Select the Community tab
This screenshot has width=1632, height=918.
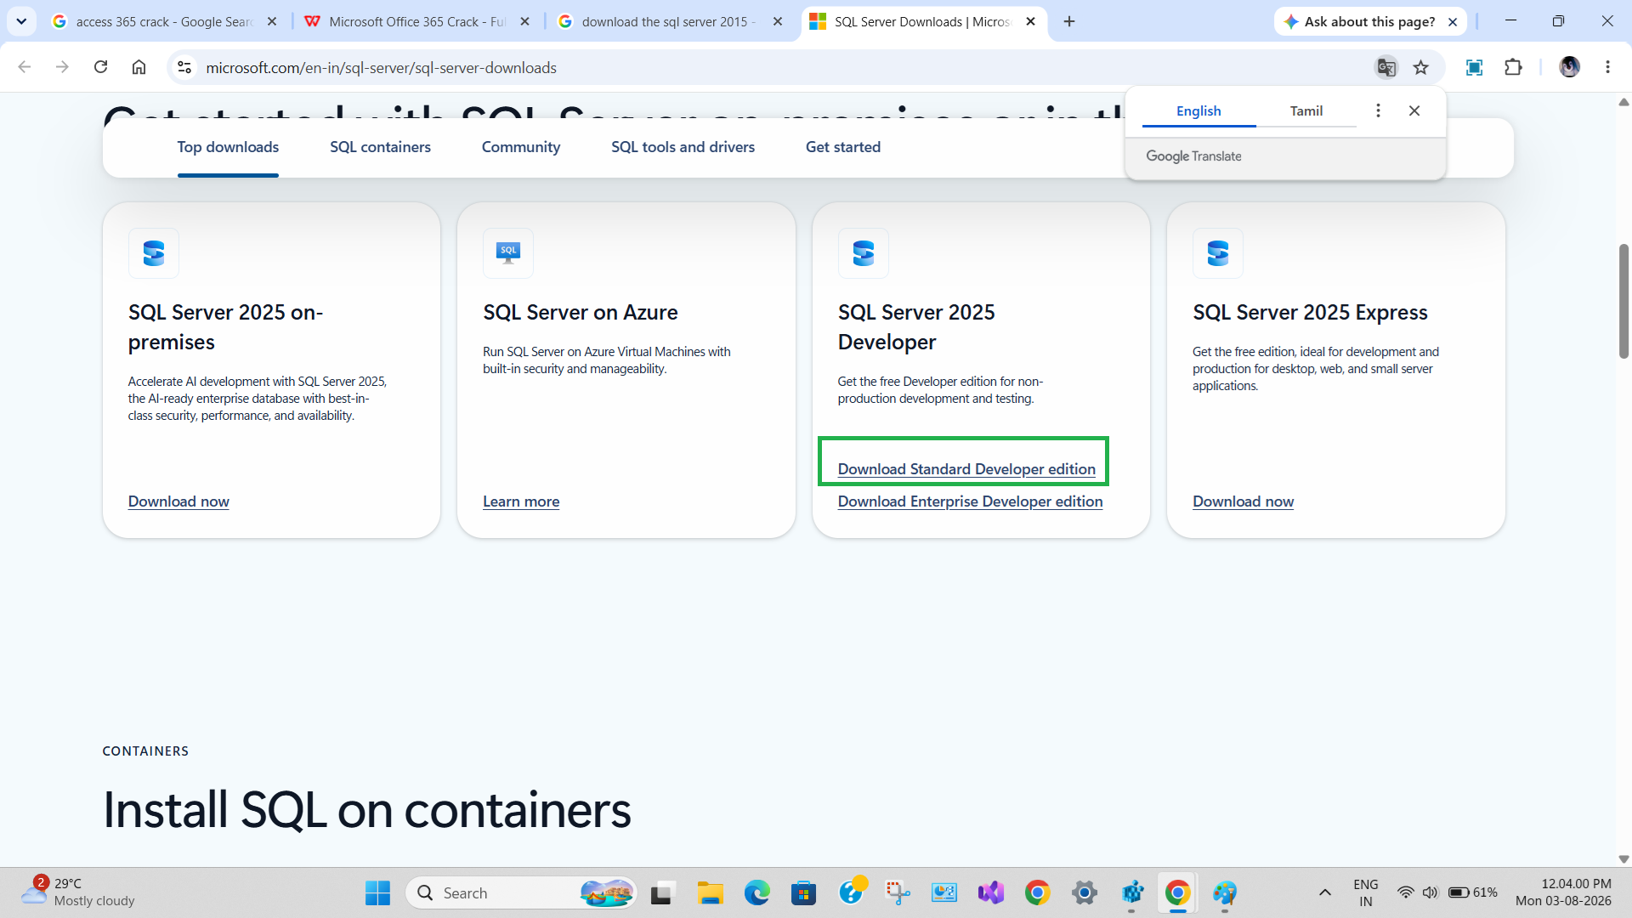[521, 147]
